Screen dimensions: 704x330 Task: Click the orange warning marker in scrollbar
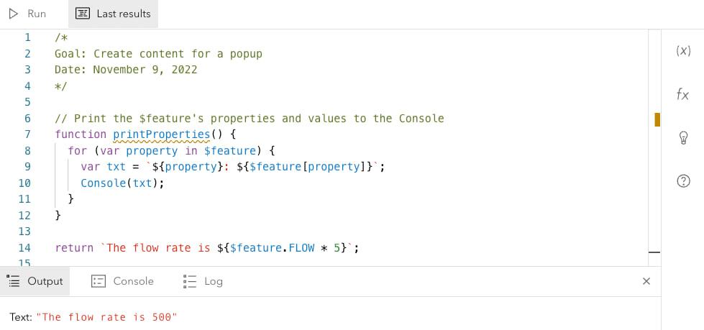tap(657, 119)
